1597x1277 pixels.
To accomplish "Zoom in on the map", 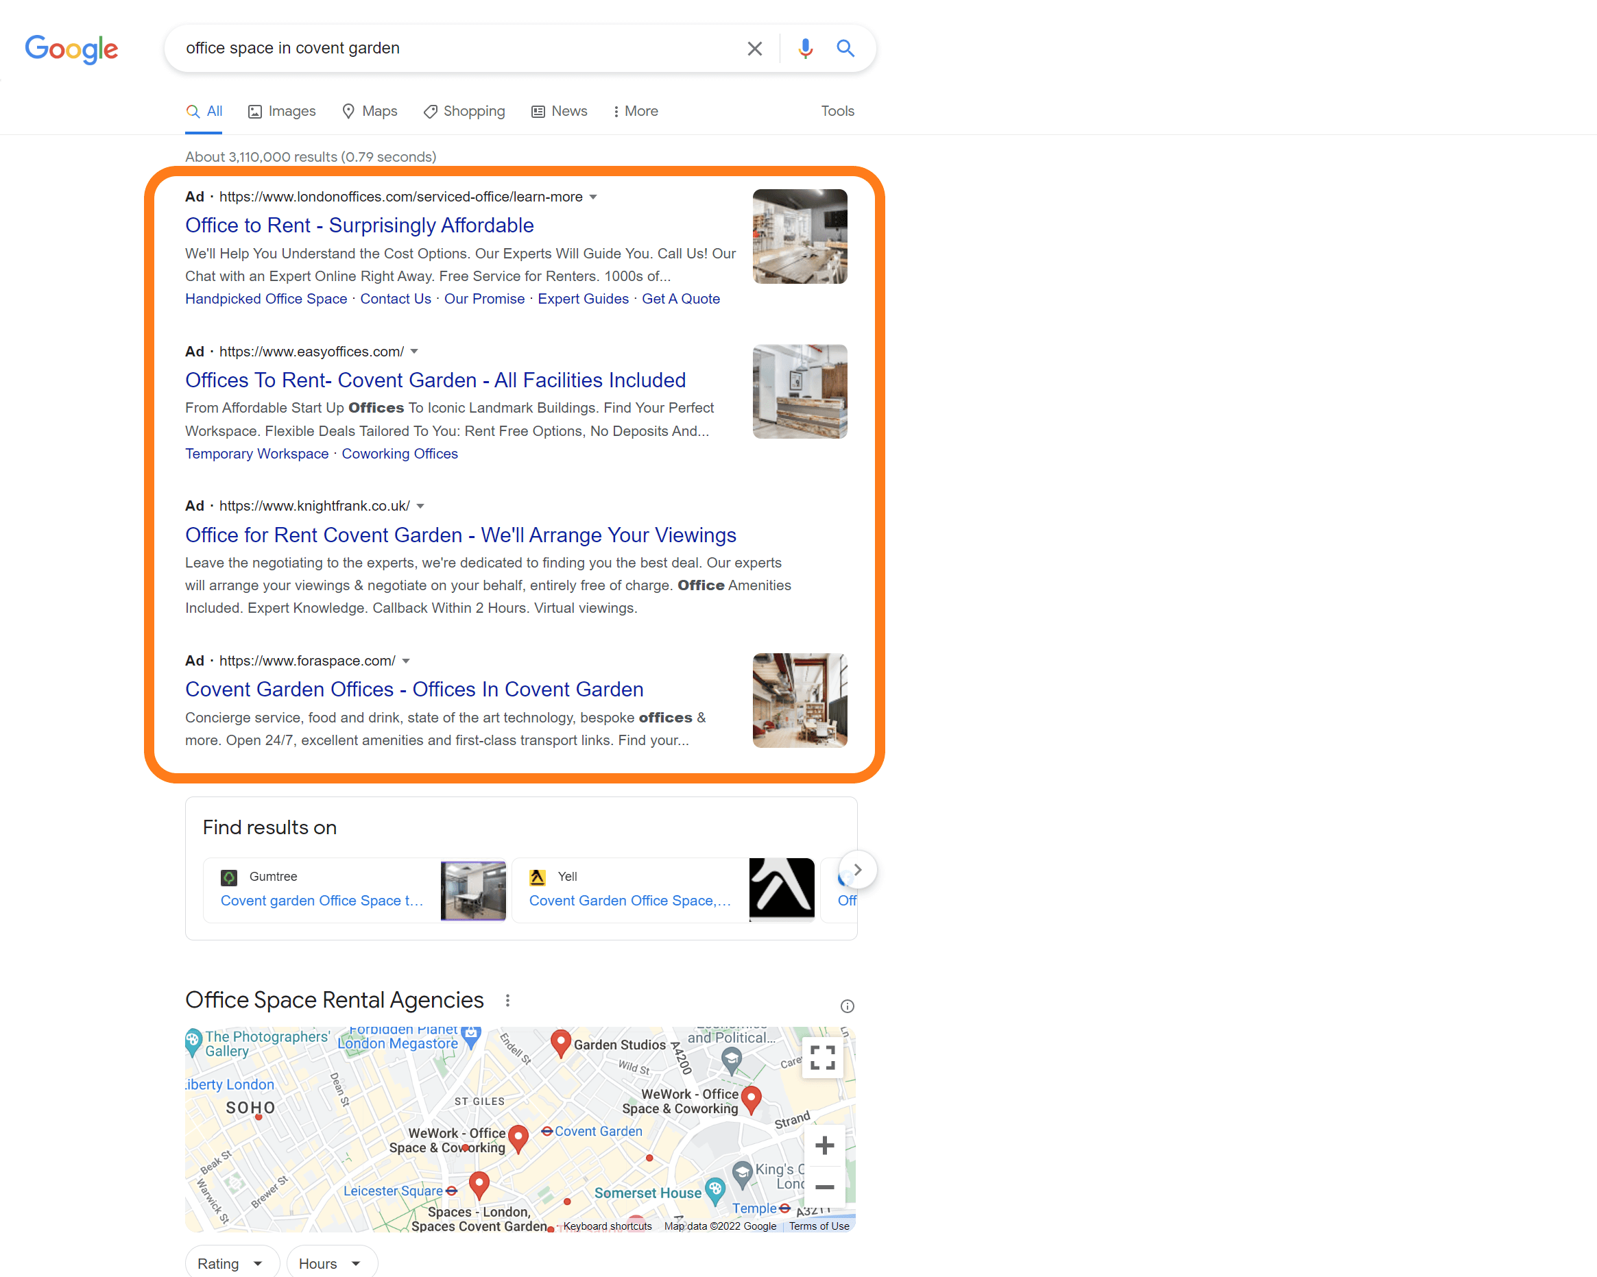I will (824, 1145).
